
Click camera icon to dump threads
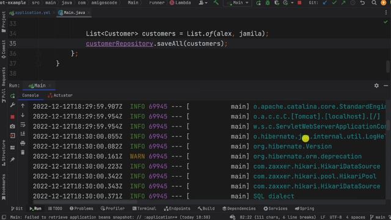(12, 127)
